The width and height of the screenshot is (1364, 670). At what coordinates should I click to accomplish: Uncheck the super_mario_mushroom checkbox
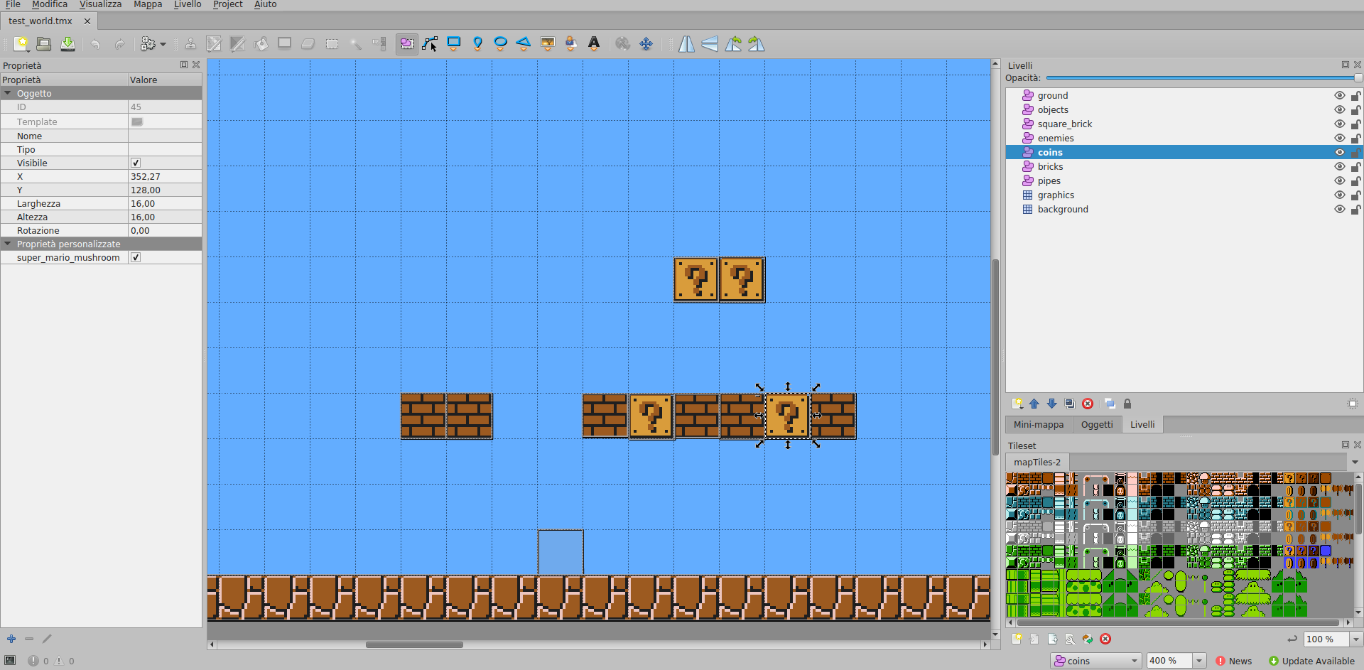click(136, 257)
